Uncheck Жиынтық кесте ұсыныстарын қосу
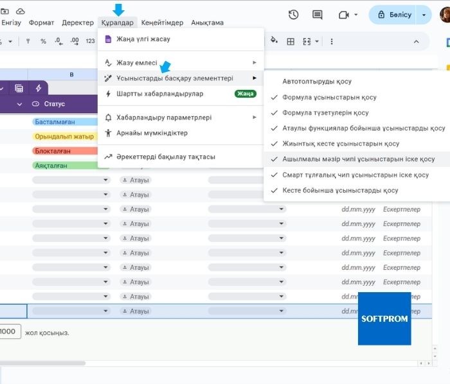This screenshot has width=450, height=384. point(341,144)
